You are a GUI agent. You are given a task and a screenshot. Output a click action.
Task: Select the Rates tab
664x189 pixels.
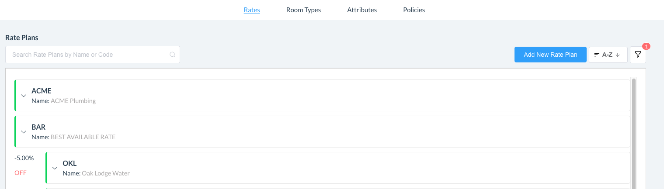click(x=252, y=10)
